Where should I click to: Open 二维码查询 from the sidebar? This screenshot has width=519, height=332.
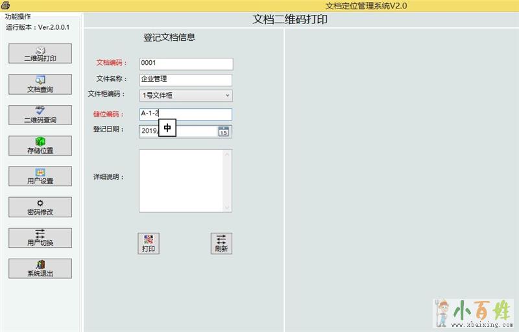[x=40, y=115]
